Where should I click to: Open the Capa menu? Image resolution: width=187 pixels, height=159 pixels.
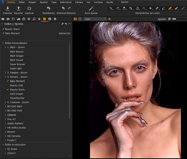pos(54,2)
